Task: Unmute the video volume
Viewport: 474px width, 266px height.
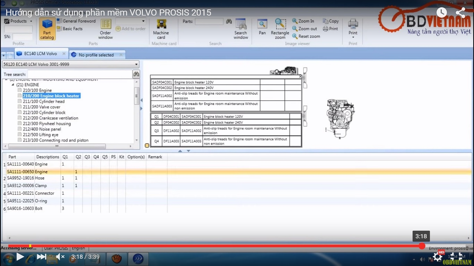Action: point(61,257)
